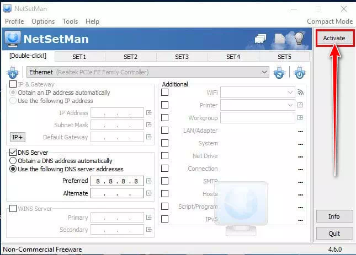Click the Activate button

(334, 38)
